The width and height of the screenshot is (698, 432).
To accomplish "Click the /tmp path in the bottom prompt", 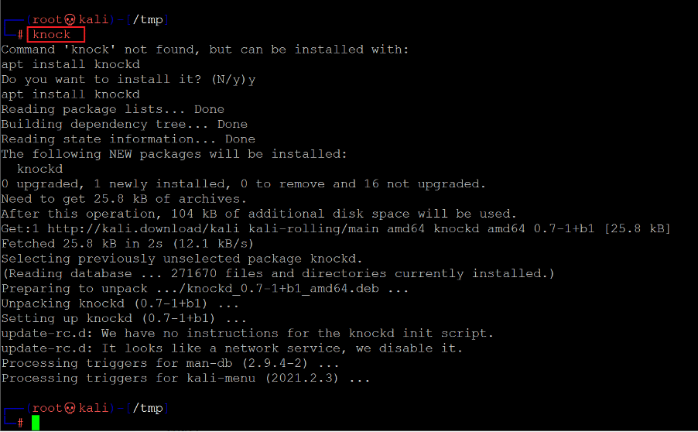I will click(147, 408).
